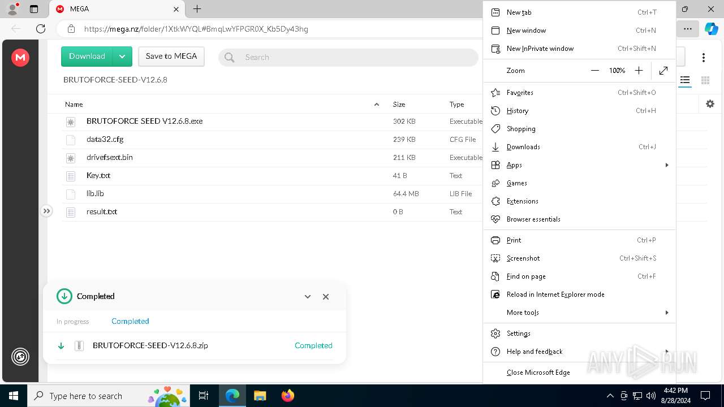Collapse the transfer panel chevron

pyautogui.click(x=308, y=297)
